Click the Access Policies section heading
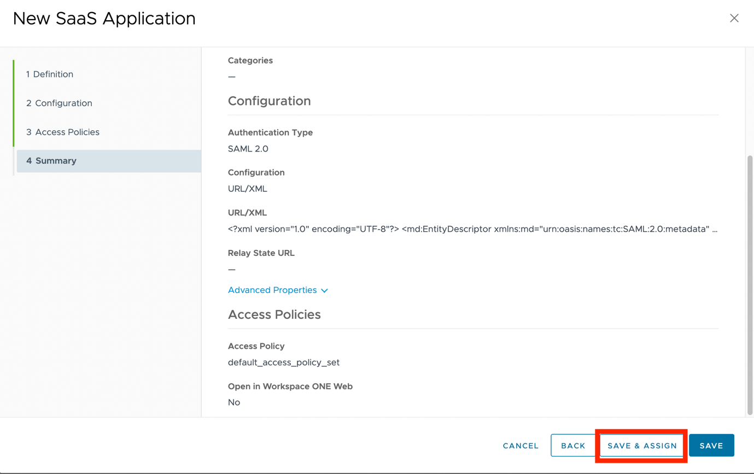The height and width of the screenshot is (474, 754). pyautogui.click(x=274, y=315)
